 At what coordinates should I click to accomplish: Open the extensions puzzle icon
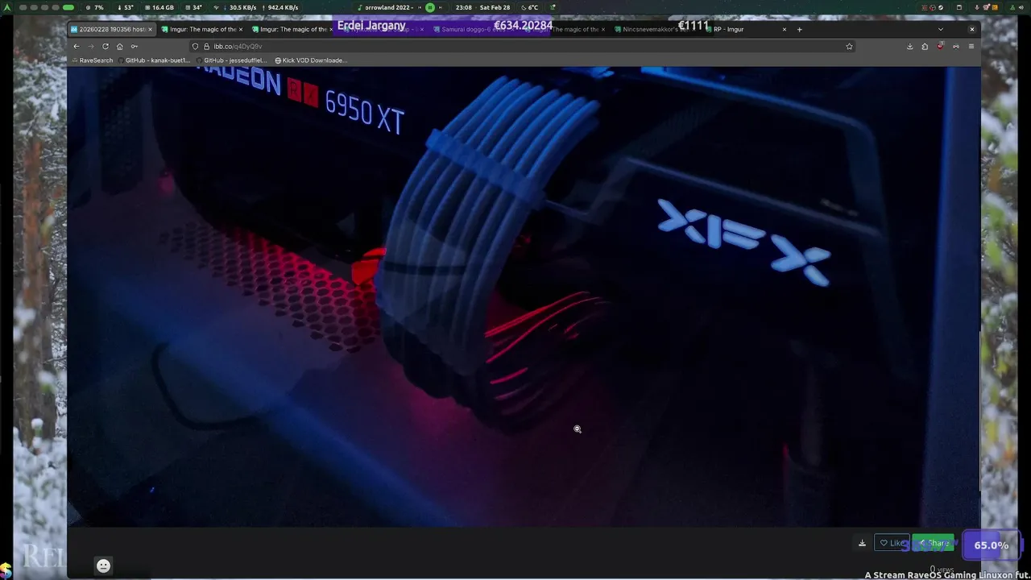(x=925, y=47)
